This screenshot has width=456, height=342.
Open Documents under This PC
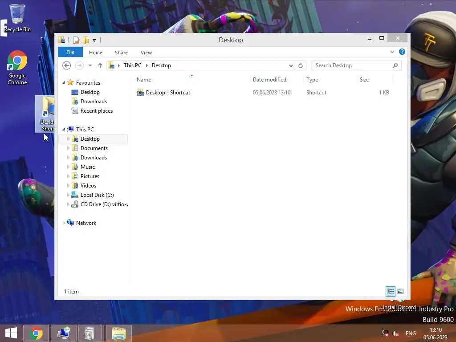[x=94, y=148]
